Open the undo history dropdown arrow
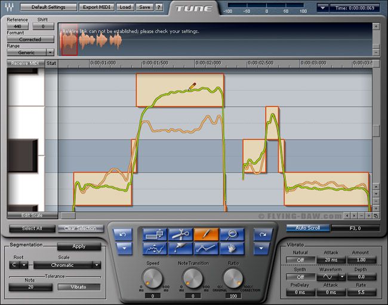This screenshot has height=305, width=388. [x=124, y=248]
